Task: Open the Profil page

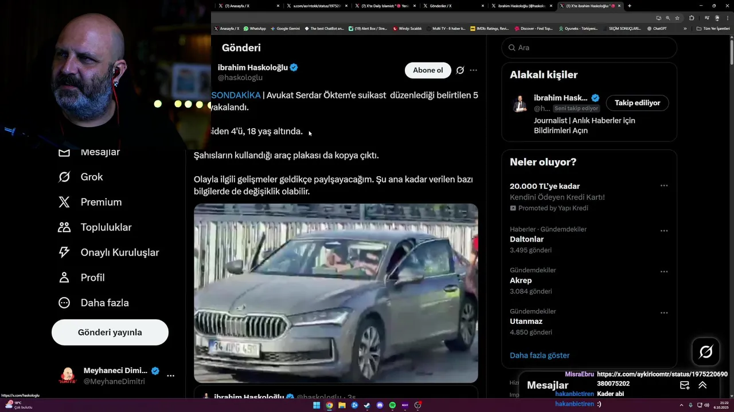Action: point(81,278)
